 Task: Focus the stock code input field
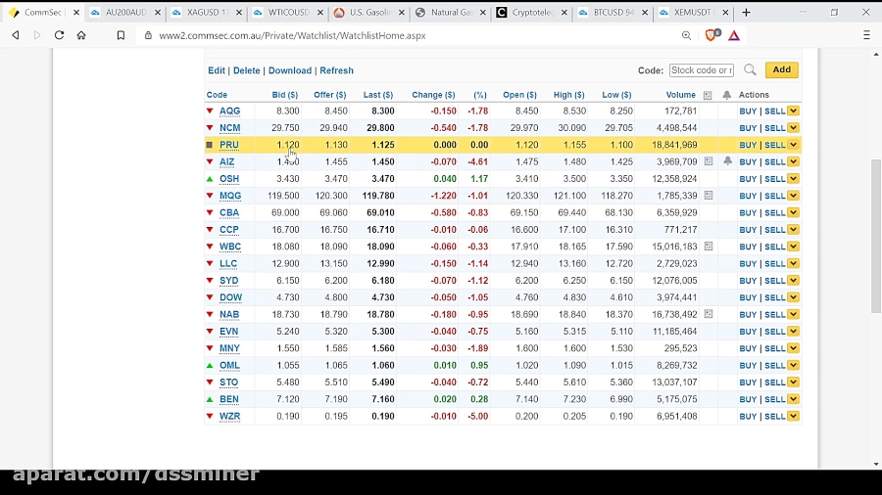(x=702, y=70)
